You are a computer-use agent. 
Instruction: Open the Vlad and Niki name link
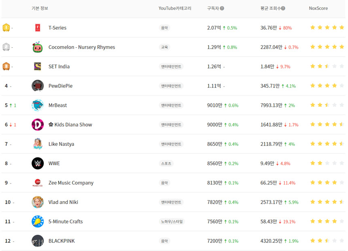click(63, 202)
